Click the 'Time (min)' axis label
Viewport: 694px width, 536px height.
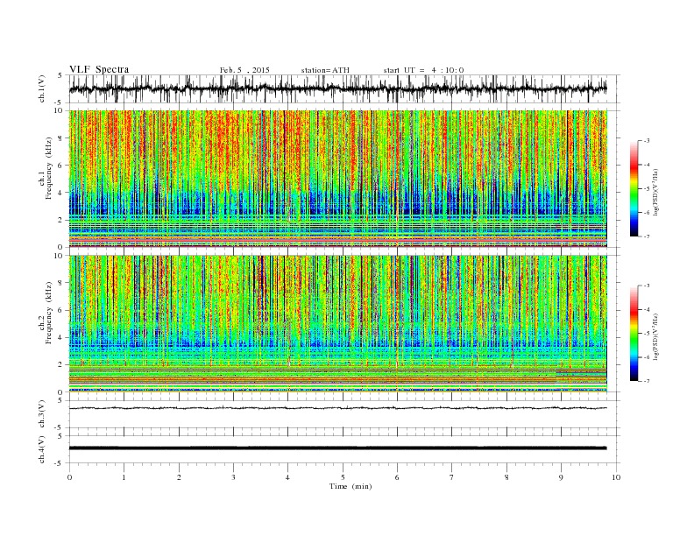(x=351, y=486)
